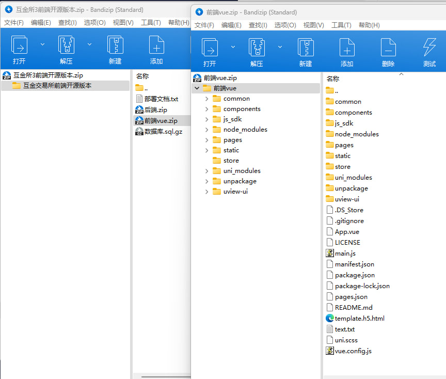The image size is (446, 379).
Task: Select pages.json file in list
Action: coord(347,297)
